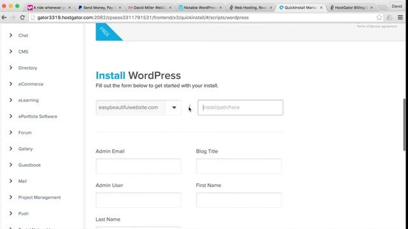
Task: Go back using the browser back arrow
Action: point(4,17)
